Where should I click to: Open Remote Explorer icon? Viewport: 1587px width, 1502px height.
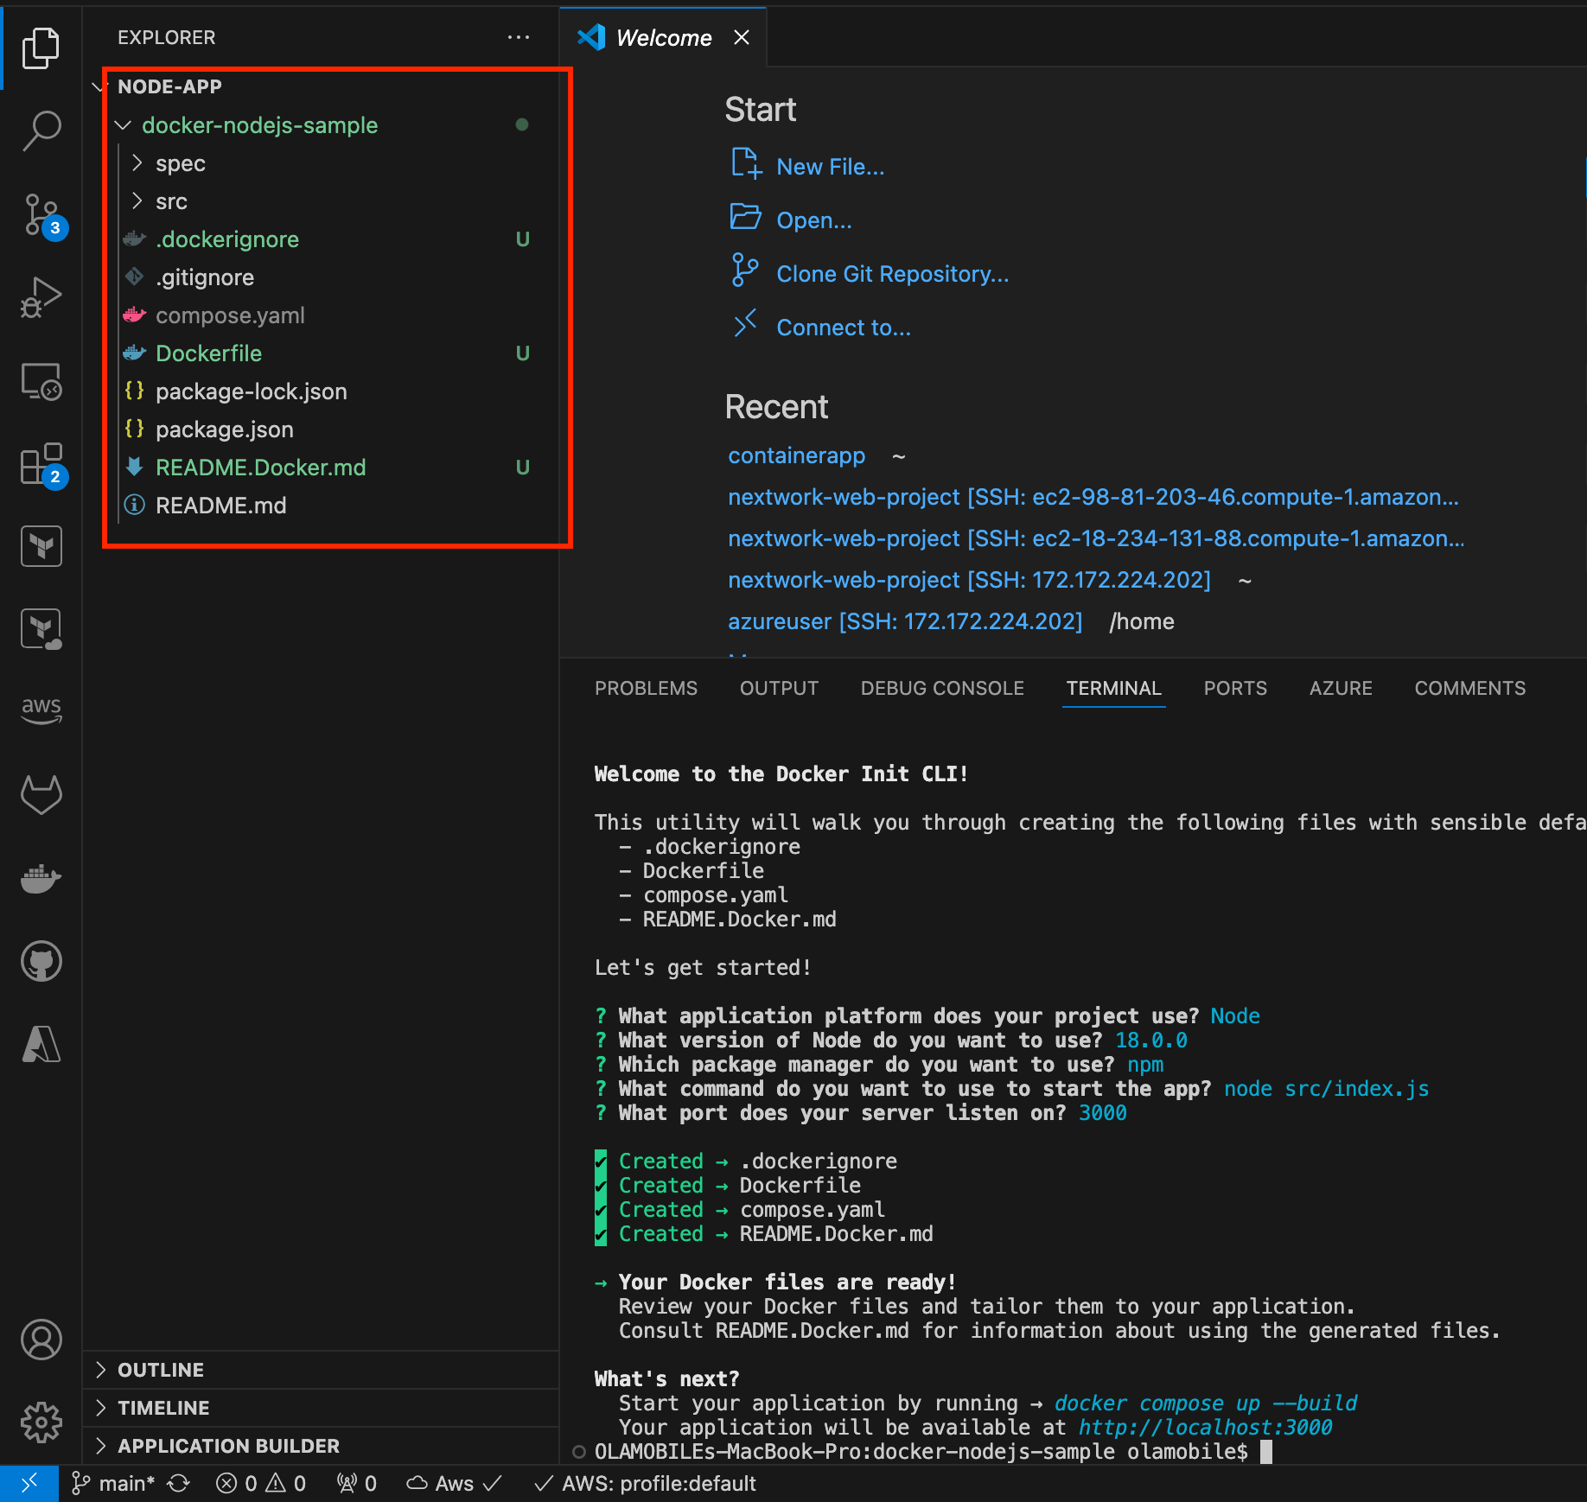(x=41, y=381)
